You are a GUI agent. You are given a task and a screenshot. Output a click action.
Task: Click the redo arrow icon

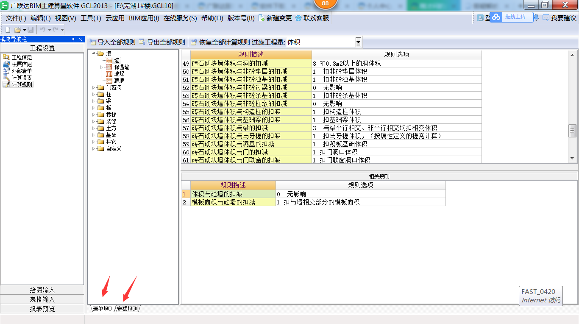click(x=55, y=30)
